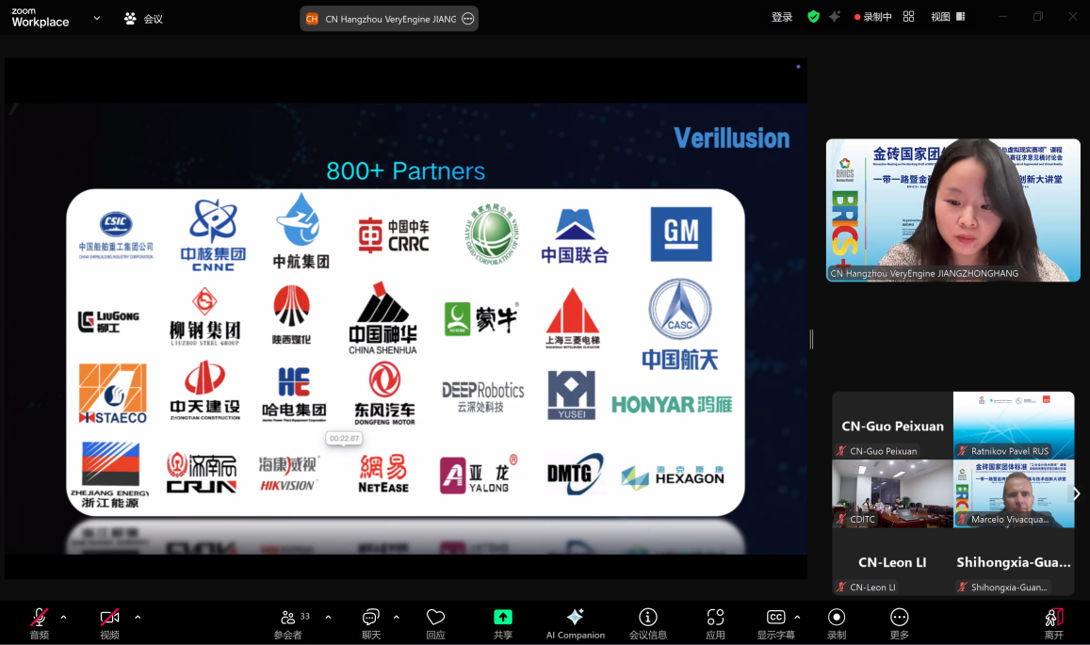The image size is (1090, 645).
Task: Expand caption options caret beside 显示字幕
Action: [x=797, y=617]
